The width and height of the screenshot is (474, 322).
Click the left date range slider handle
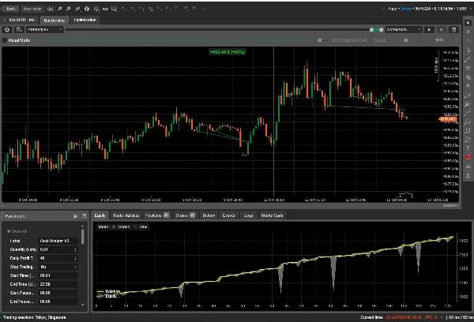click(x=371, y=30)
